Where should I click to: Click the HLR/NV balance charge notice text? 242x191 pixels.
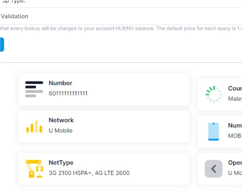[x=121, y=29]
